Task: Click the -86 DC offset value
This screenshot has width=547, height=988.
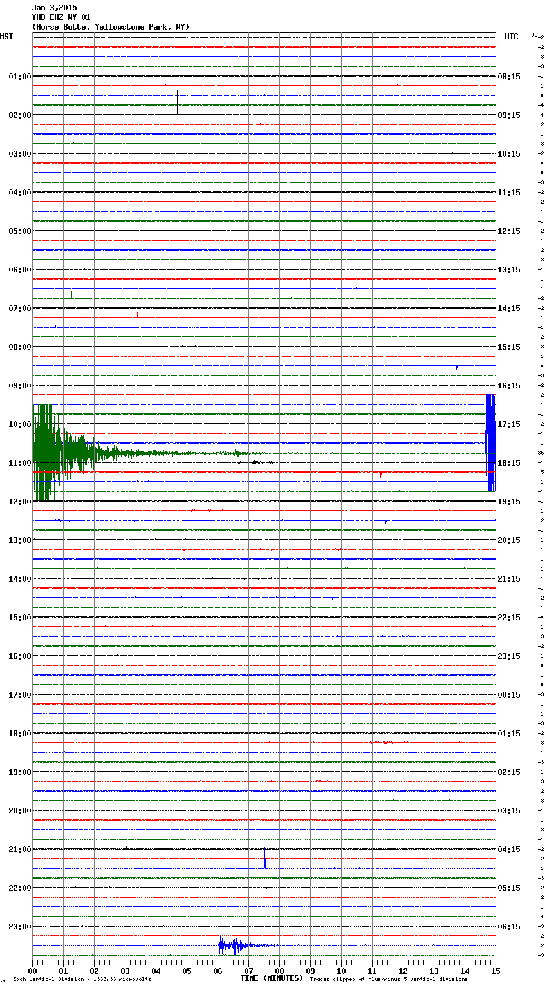Action: (539, 453)
